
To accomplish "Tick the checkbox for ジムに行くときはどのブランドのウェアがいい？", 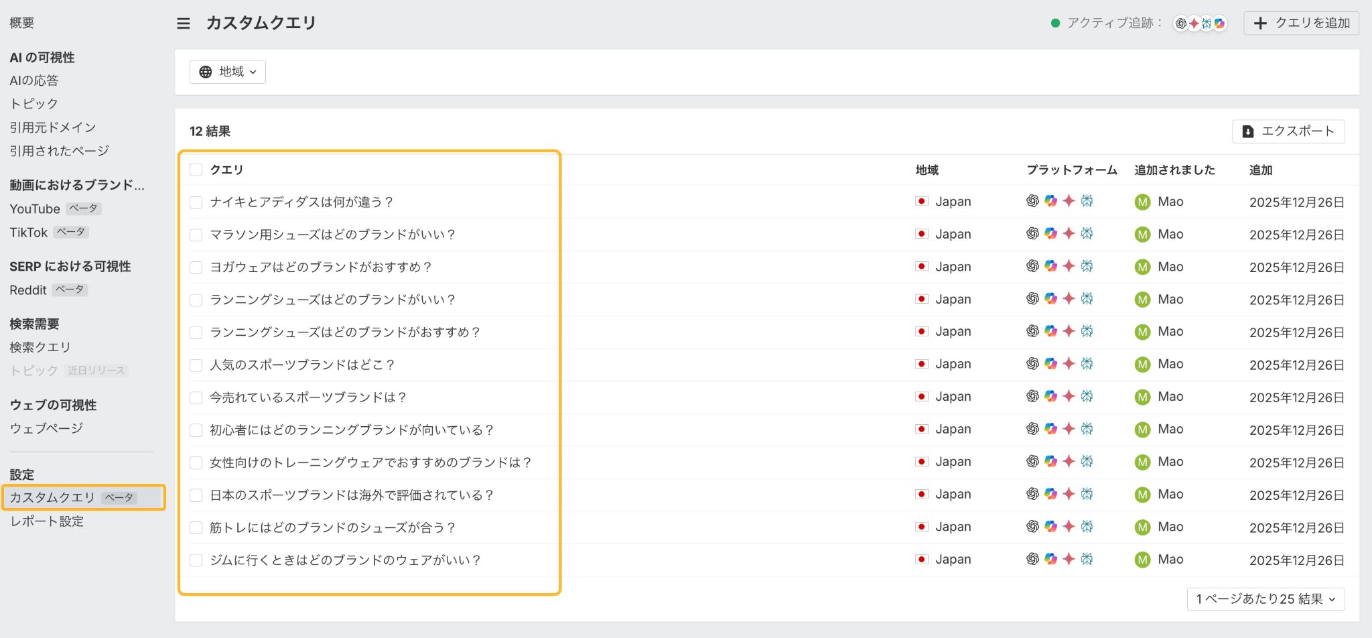I will coord(196,560).
